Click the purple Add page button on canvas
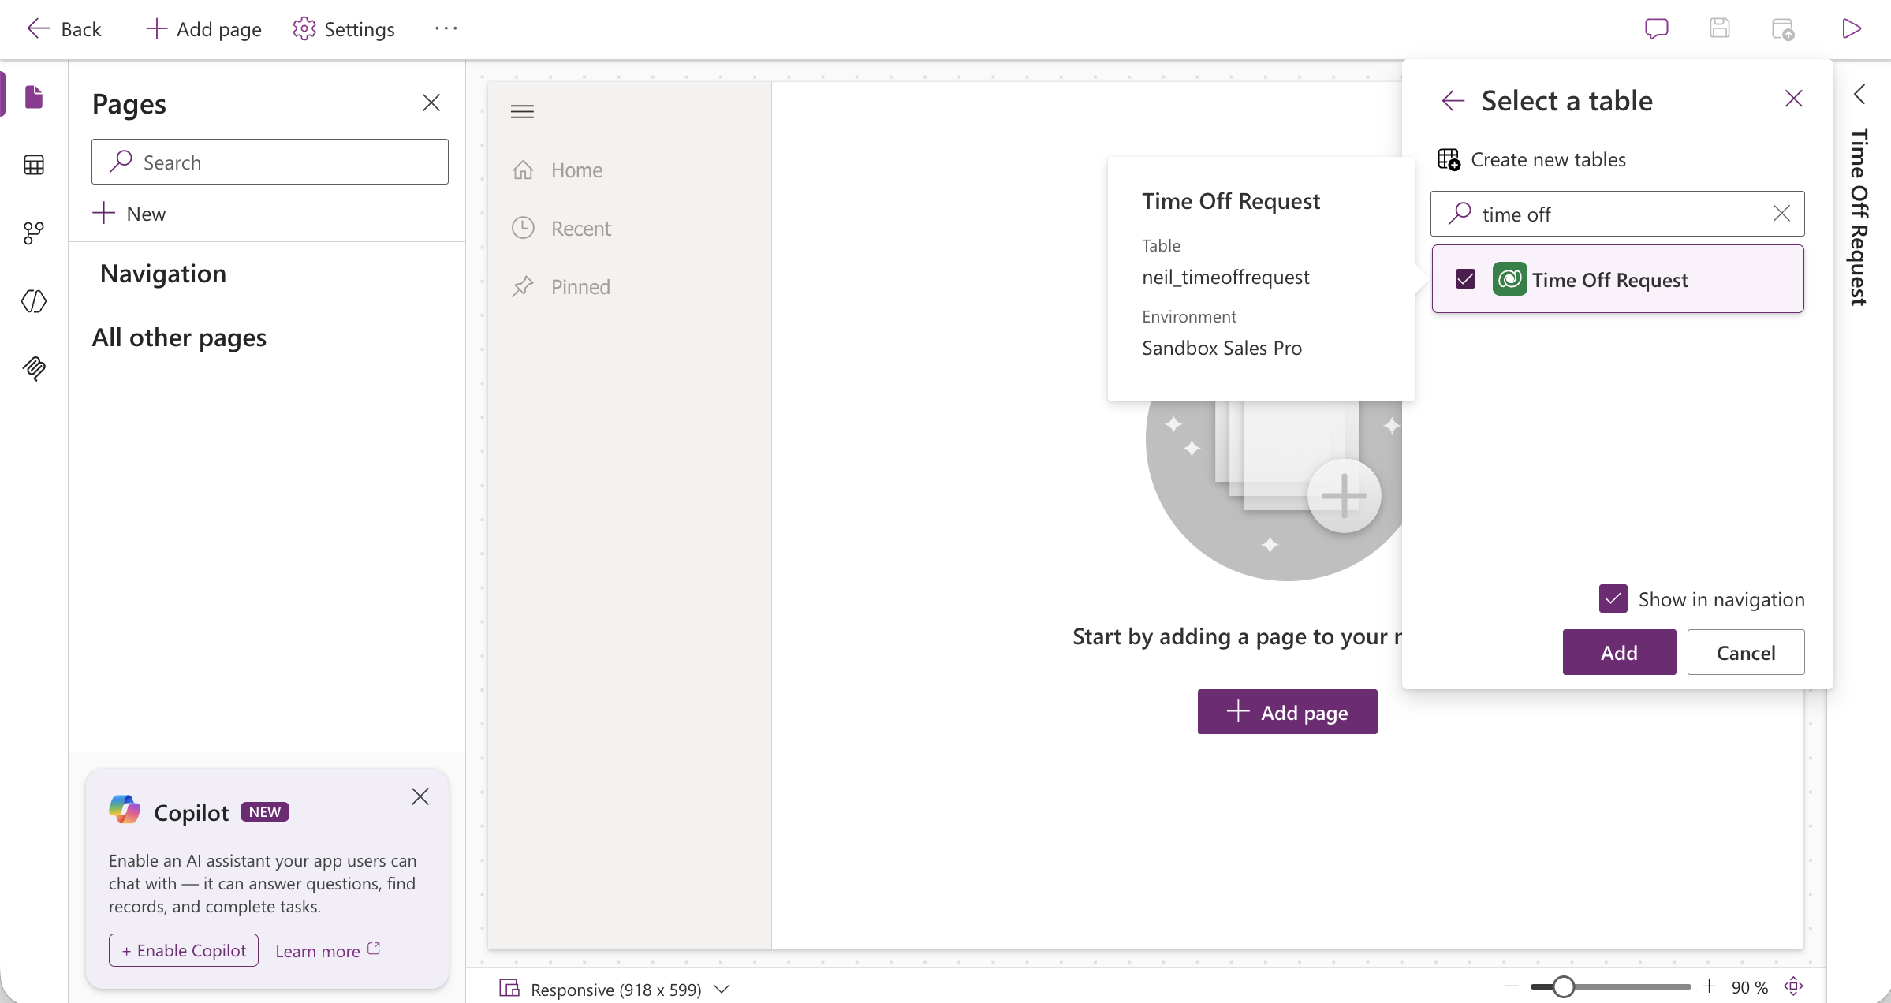The image size is (1891, 1003). point(1287,712)
